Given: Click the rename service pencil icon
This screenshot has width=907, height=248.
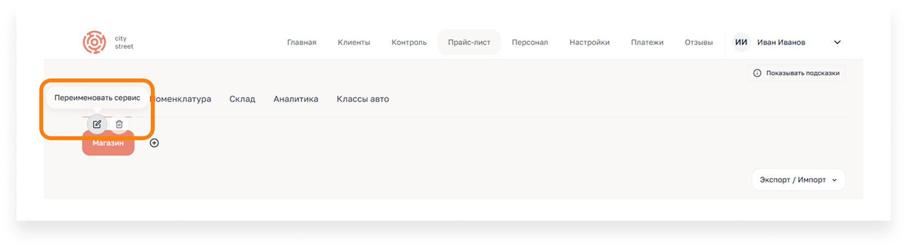Looking at the screenshot, I should tap(97, 124).
